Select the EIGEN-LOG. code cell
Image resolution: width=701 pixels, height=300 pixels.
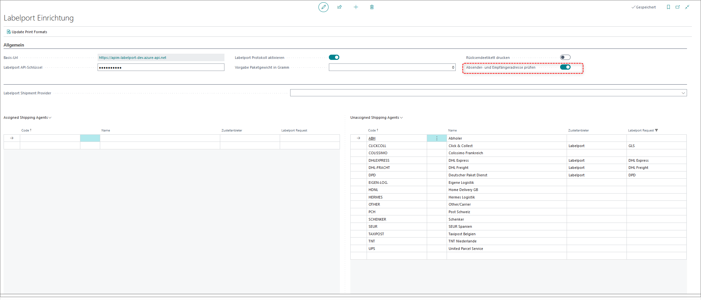pos(397,183)
